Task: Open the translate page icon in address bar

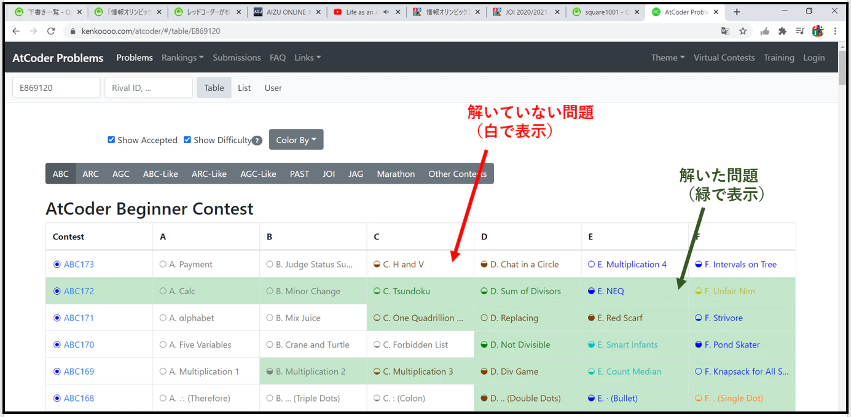Action: tap(726, 31)
